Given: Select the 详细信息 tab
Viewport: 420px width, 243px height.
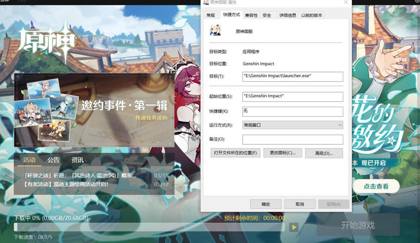Looking at the screenshot, I should [287, 15].
